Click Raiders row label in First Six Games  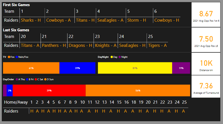pos(11,20)
